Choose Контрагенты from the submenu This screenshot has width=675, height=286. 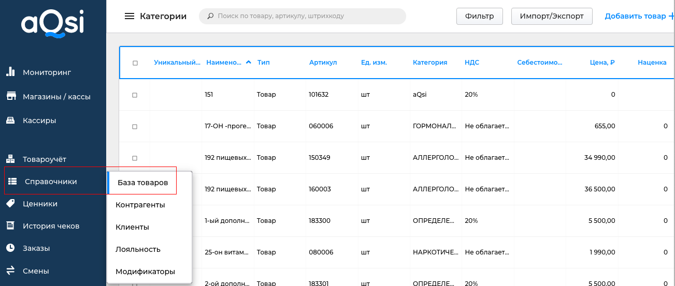[x=140, y=205]
